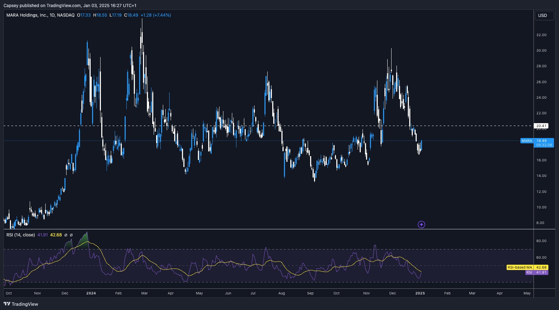Click the yellow RSI-based MA label
Screen dimensions: 559x310
[x=520, y=268]
